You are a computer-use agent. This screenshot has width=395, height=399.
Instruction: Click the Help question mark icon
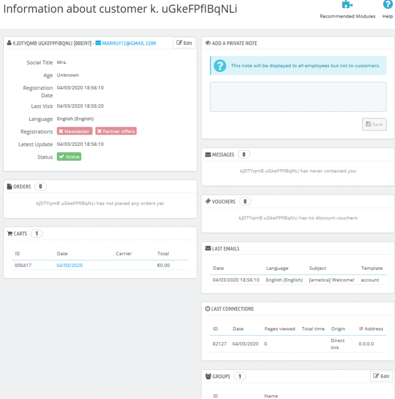(x=388, y=4)
